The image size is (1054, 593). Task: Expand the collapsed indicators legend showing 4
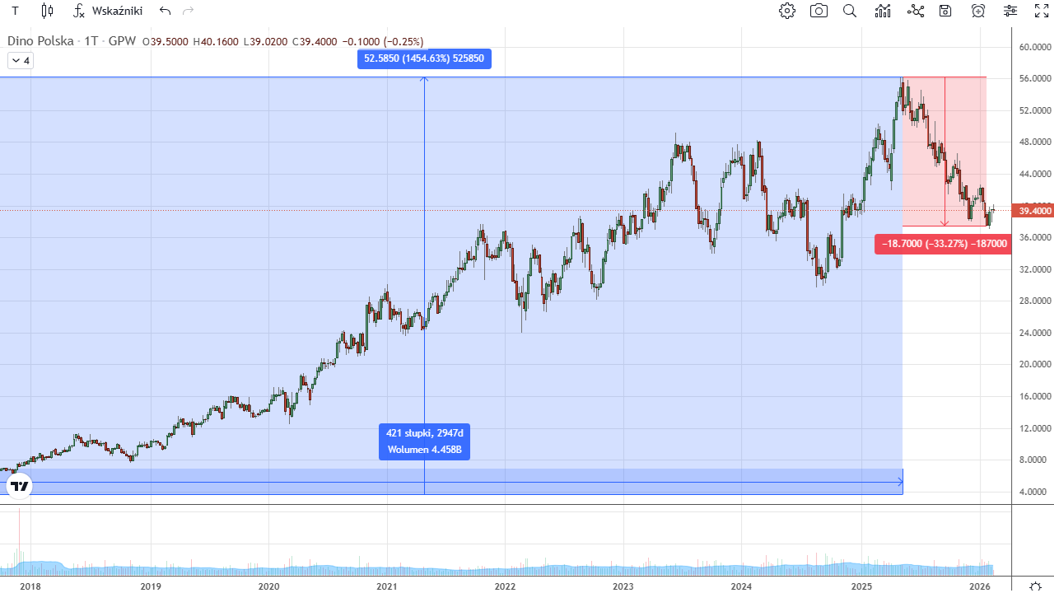[21, 60]
